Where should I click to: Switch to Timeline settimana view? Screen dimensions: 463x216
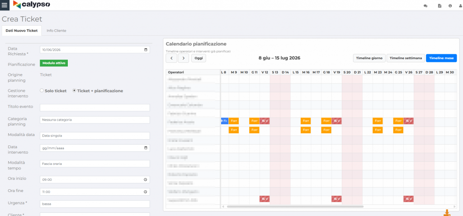point(406,58)
